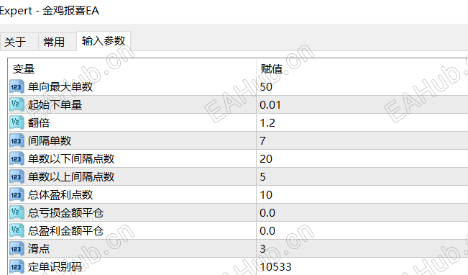The height and width of the screenshot is (275, 468).
Task: Click the icon beside 定单识别码
Action: tap(17, 266)
